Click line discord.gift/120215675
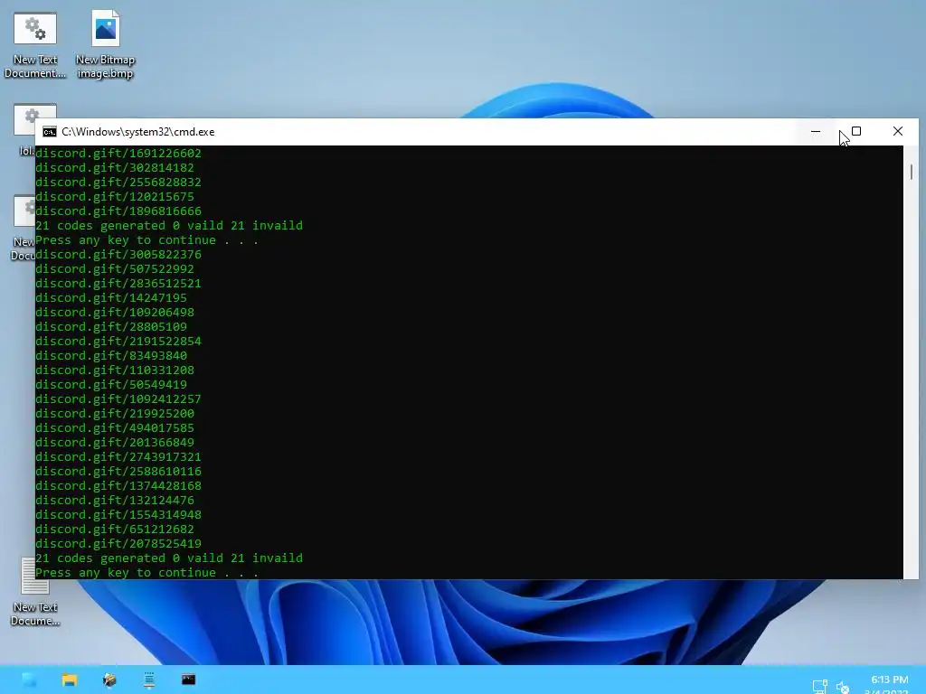The width and height of the screenshot is (926, 694). tap(115, 196)
